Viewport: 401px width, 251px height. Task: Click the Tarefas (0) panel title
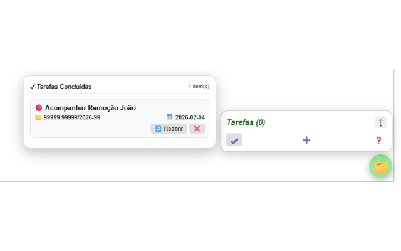246,122
